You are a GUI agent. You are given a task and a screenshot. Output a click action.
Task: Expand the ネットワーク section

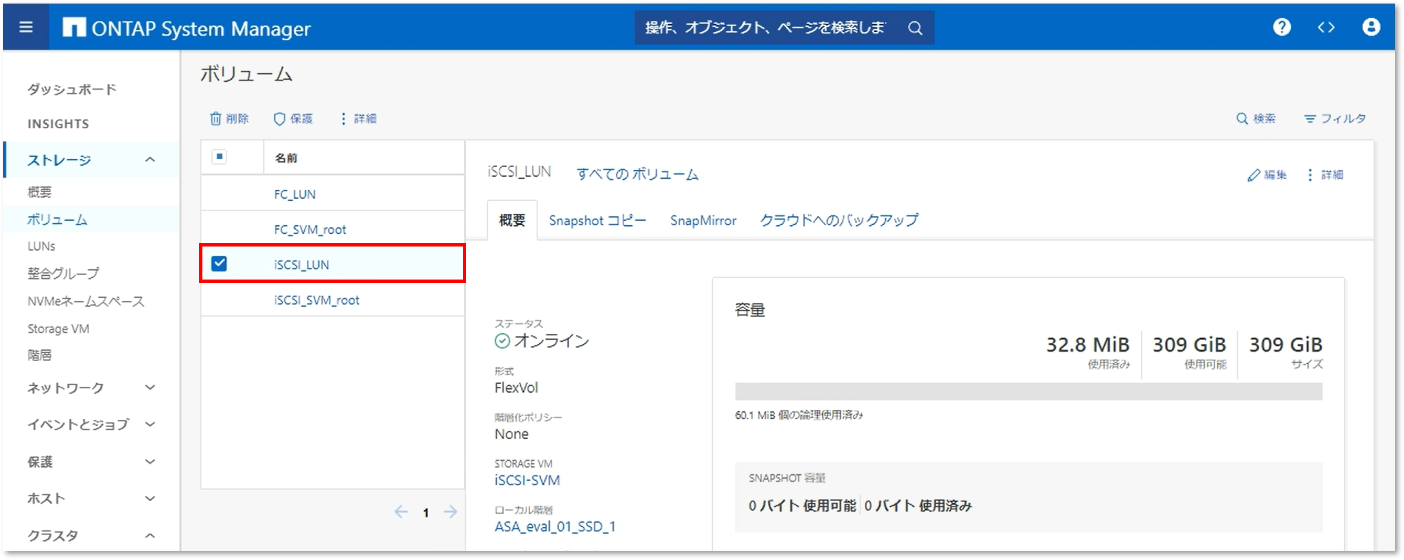click(x=150, y=388)
